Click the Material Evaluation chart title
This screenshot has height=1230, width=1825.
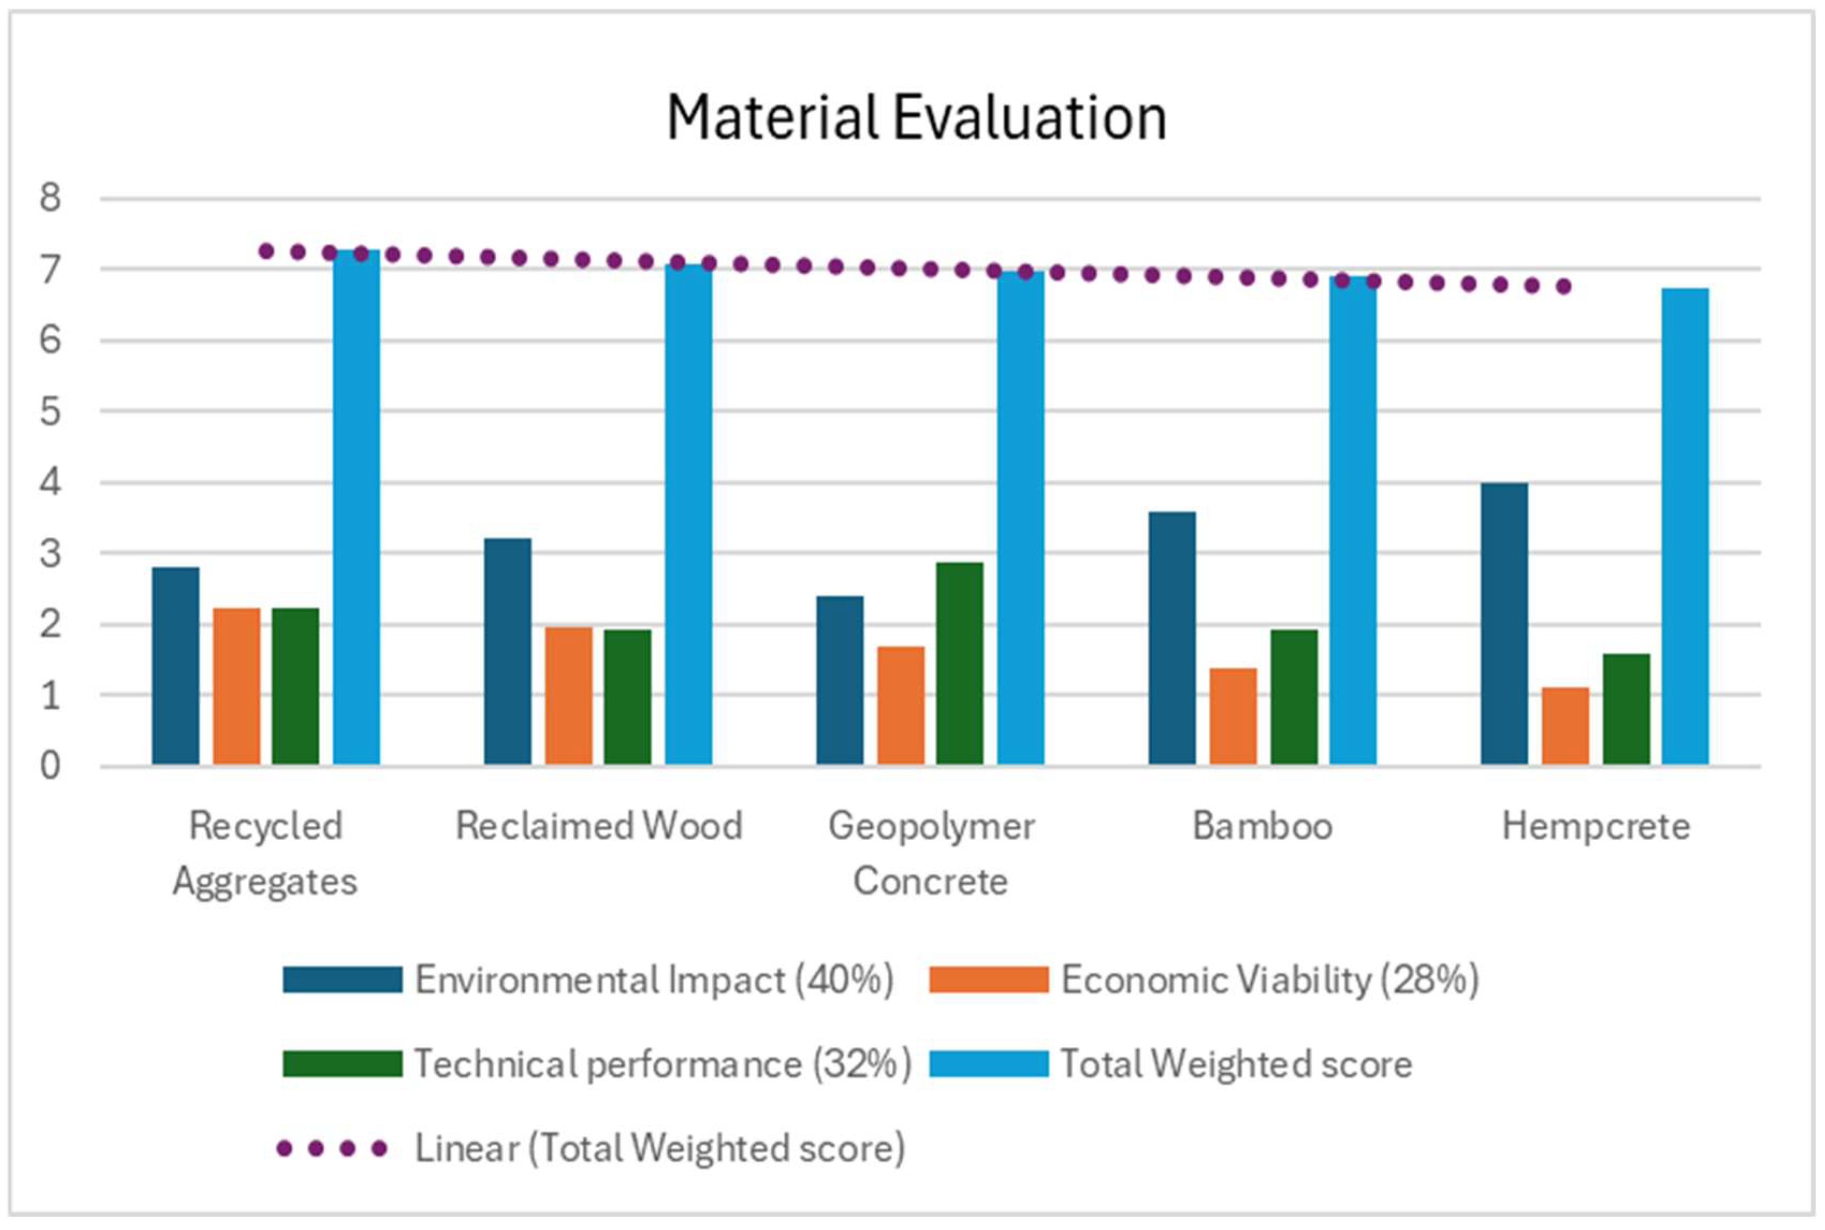(x=916, y=118)
